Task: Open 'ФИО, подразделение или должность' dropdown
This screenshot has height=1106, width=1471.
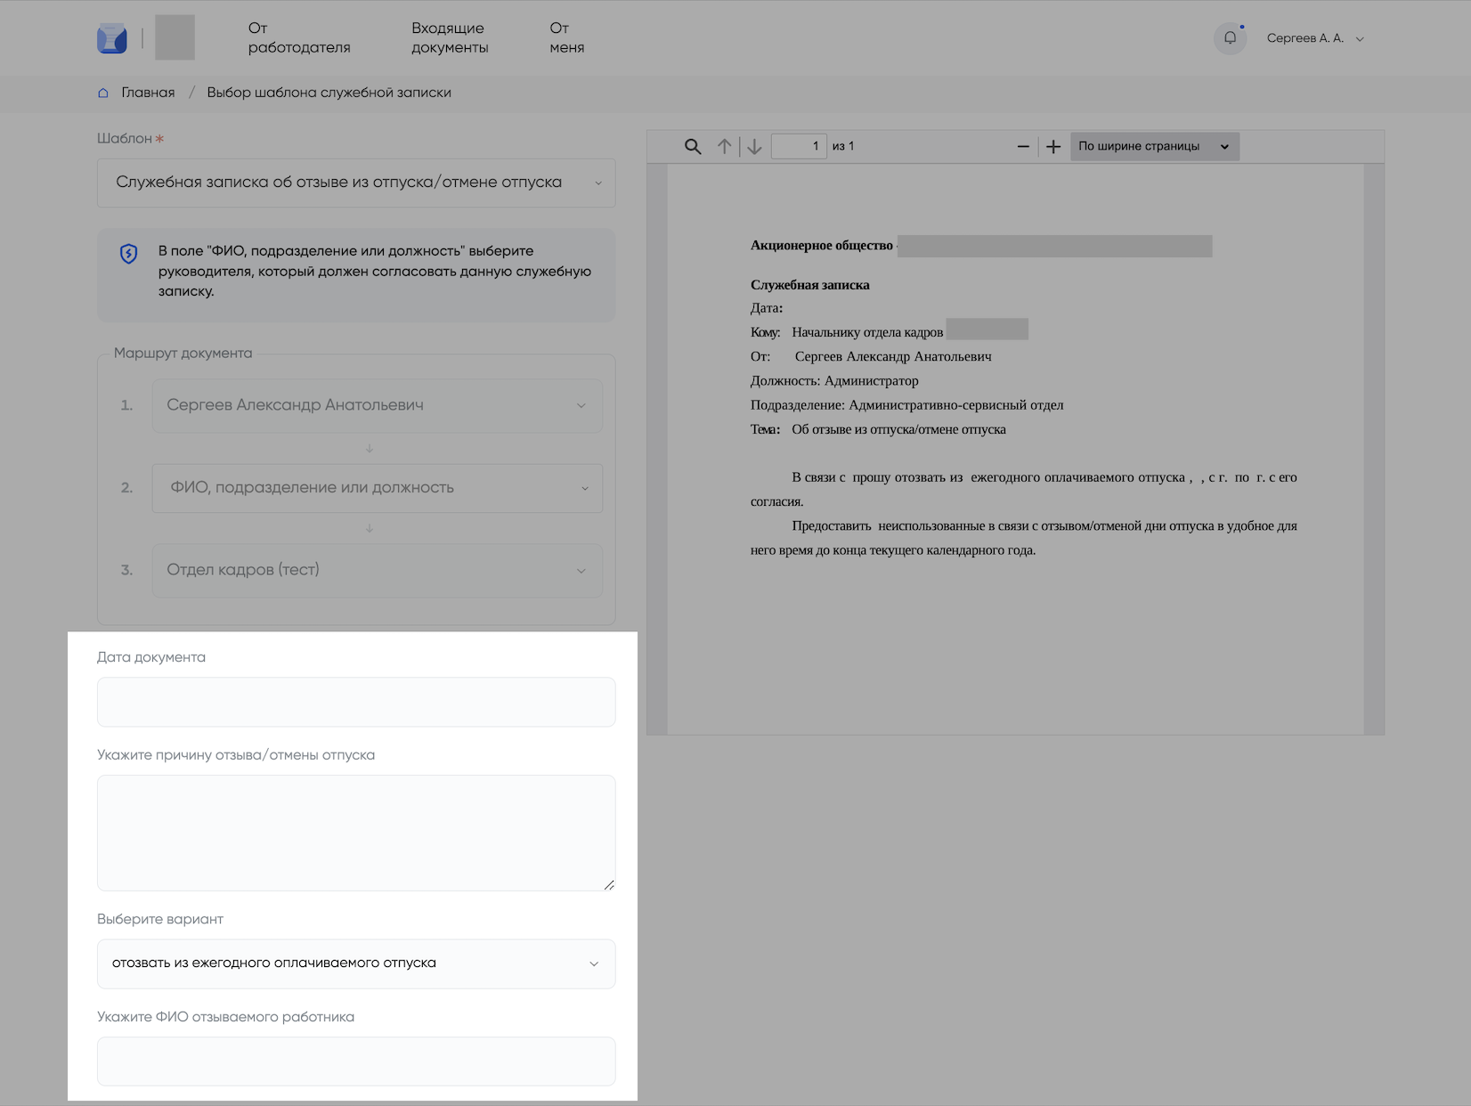Action: 378,488
